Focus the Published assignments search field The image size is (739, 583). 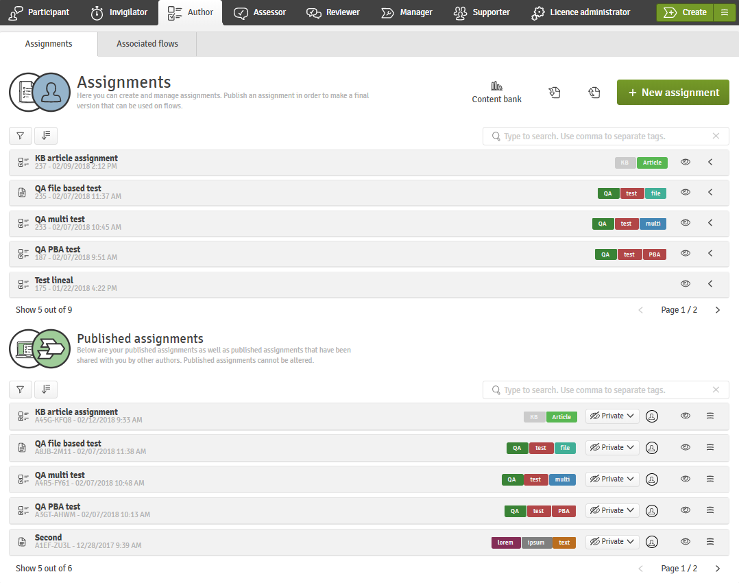coord(605,390)
